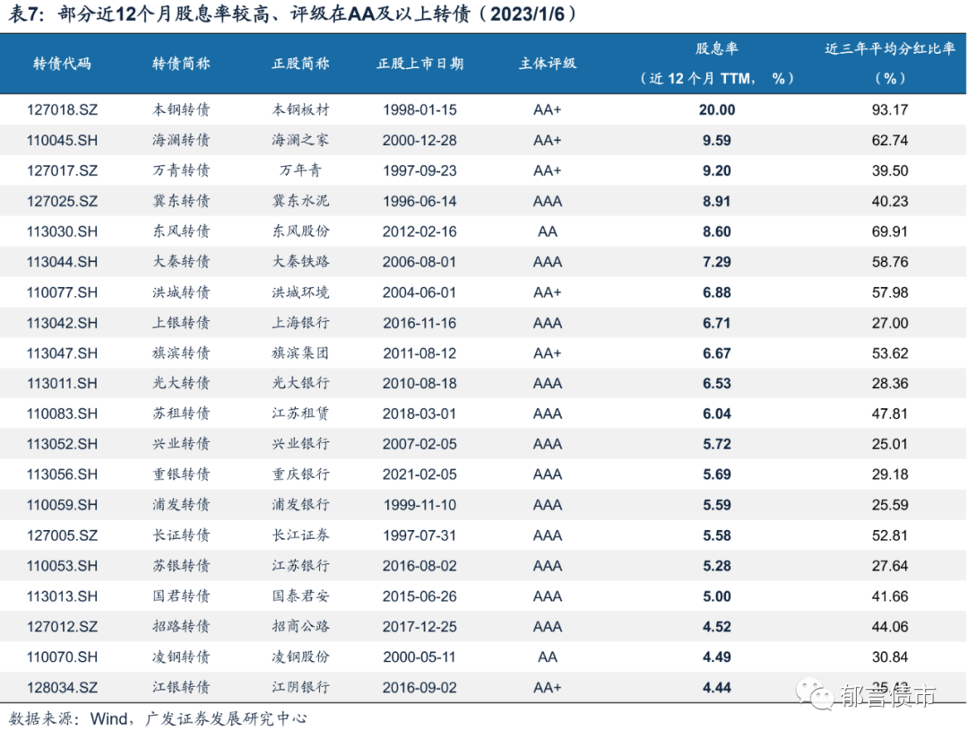Click the payout ratio value 27.00
968x739 pixels.
click(890, 323)
